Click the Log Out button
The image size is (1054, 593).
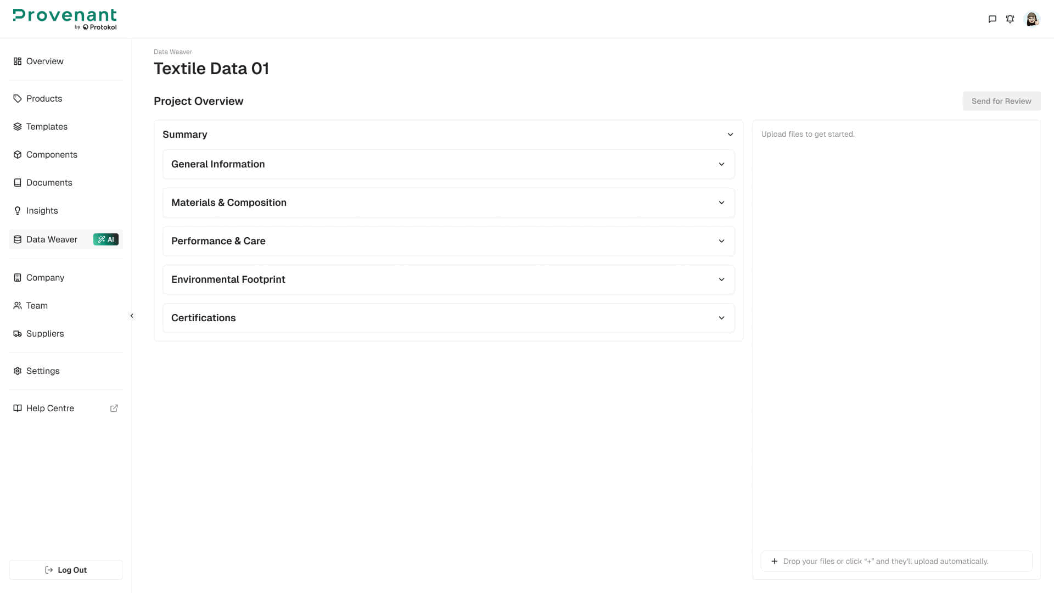[66, 570]
